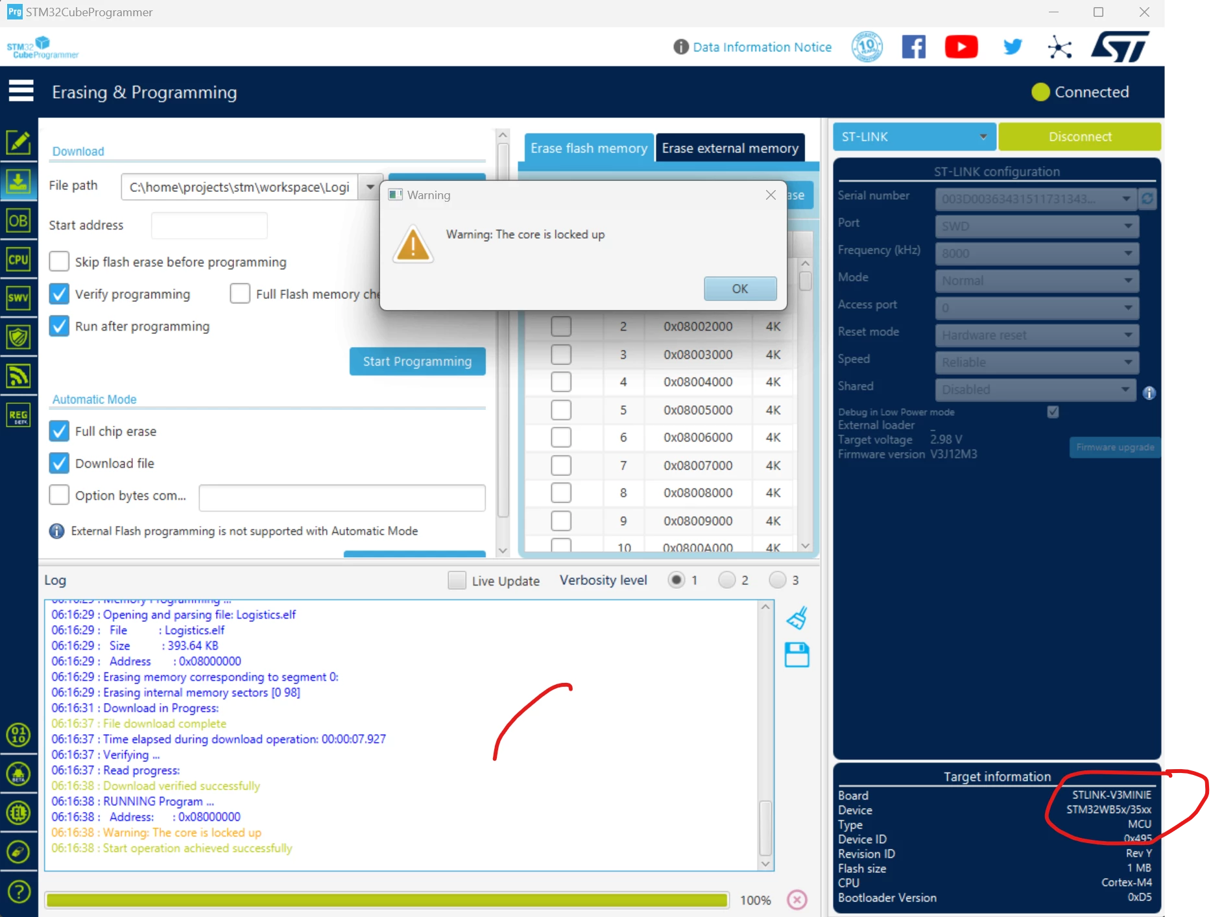1211x917 pixels.
Task: Open the 01/10 binary sidebar icon
Action: click(x=18, y=735)
